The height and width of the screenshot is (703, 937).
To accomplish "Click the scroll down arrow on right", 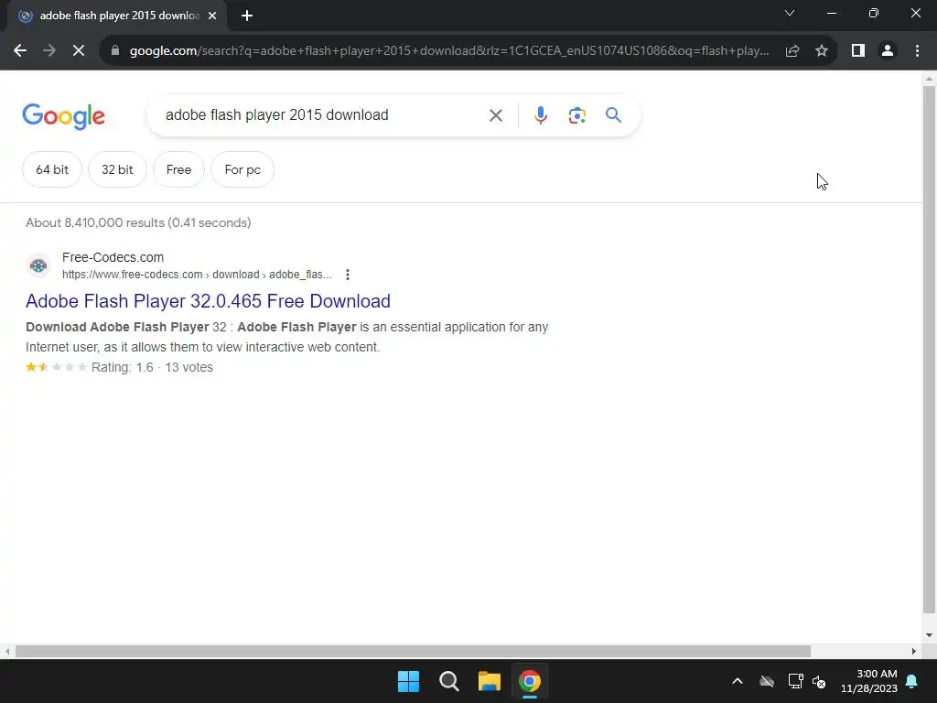I will [930, 635].
